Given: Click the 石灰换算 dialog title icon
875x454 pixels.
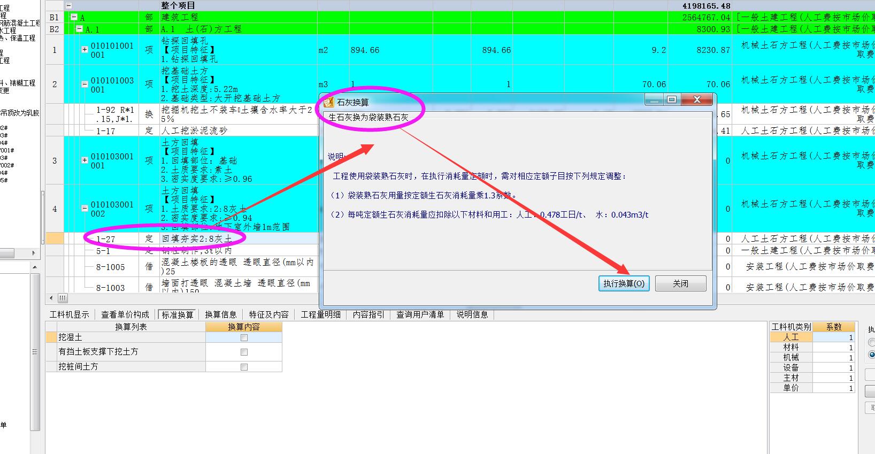Looking at the screenshot, I should click(329, 102).
